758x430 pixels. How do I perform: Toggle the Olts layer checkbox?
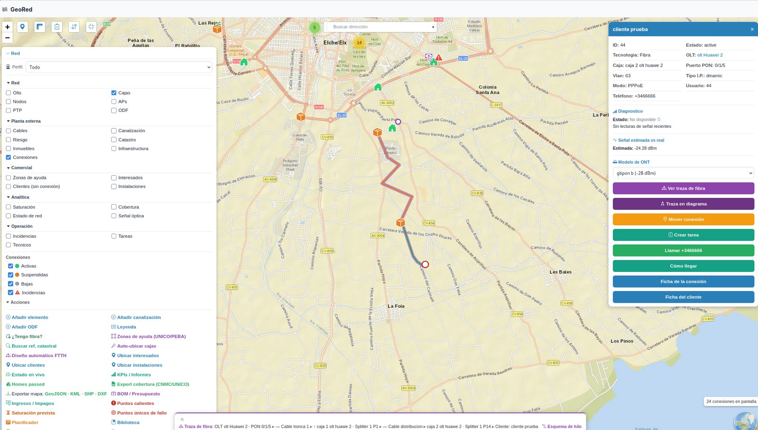(9, 93)
